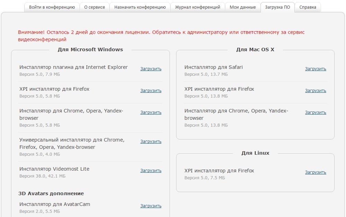This screenshot has width=346, height=217.
Task: Open the "Журнал конференций" tab
Action: tap(198, 7)
